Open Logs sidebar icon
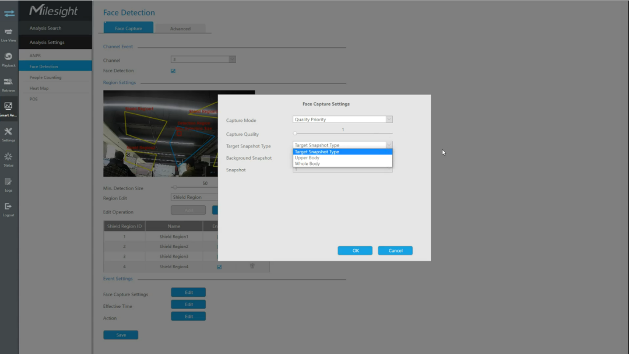Screen dimensions: 629x354 (8, 185)
